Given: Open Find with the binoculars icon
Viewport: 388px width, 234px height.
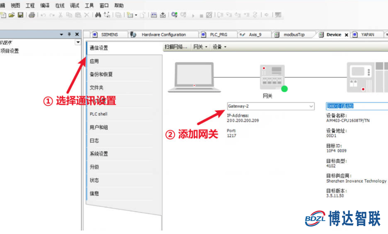Looking at the screenshot, I should tap(98, 15).
